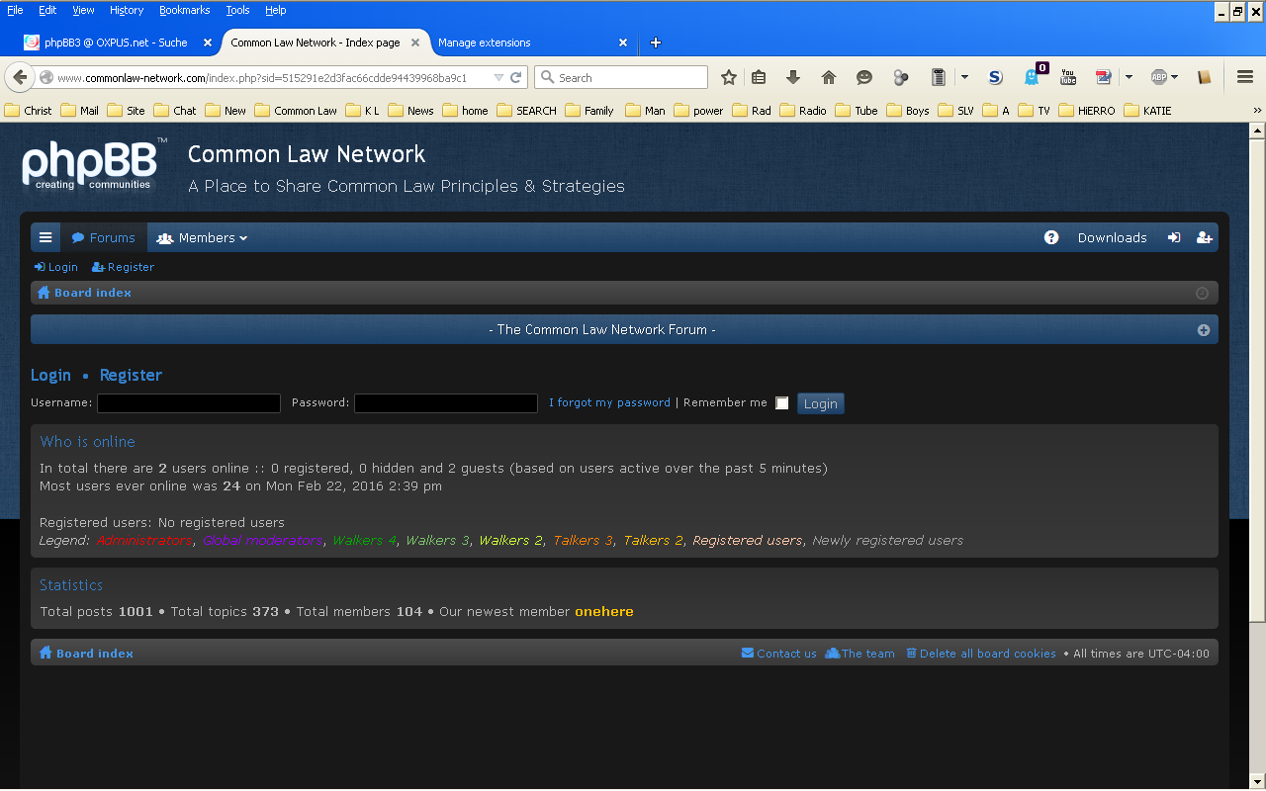Screen dimensions: 1266x791
Task: Open the address bar history dropdown arrow
Action: pos(498,77)
